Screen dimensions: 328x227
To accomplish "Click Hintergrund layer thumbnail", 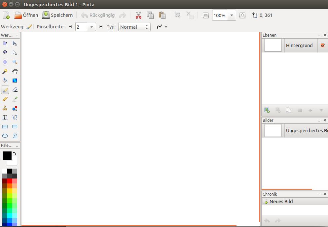I will point(273,45).
